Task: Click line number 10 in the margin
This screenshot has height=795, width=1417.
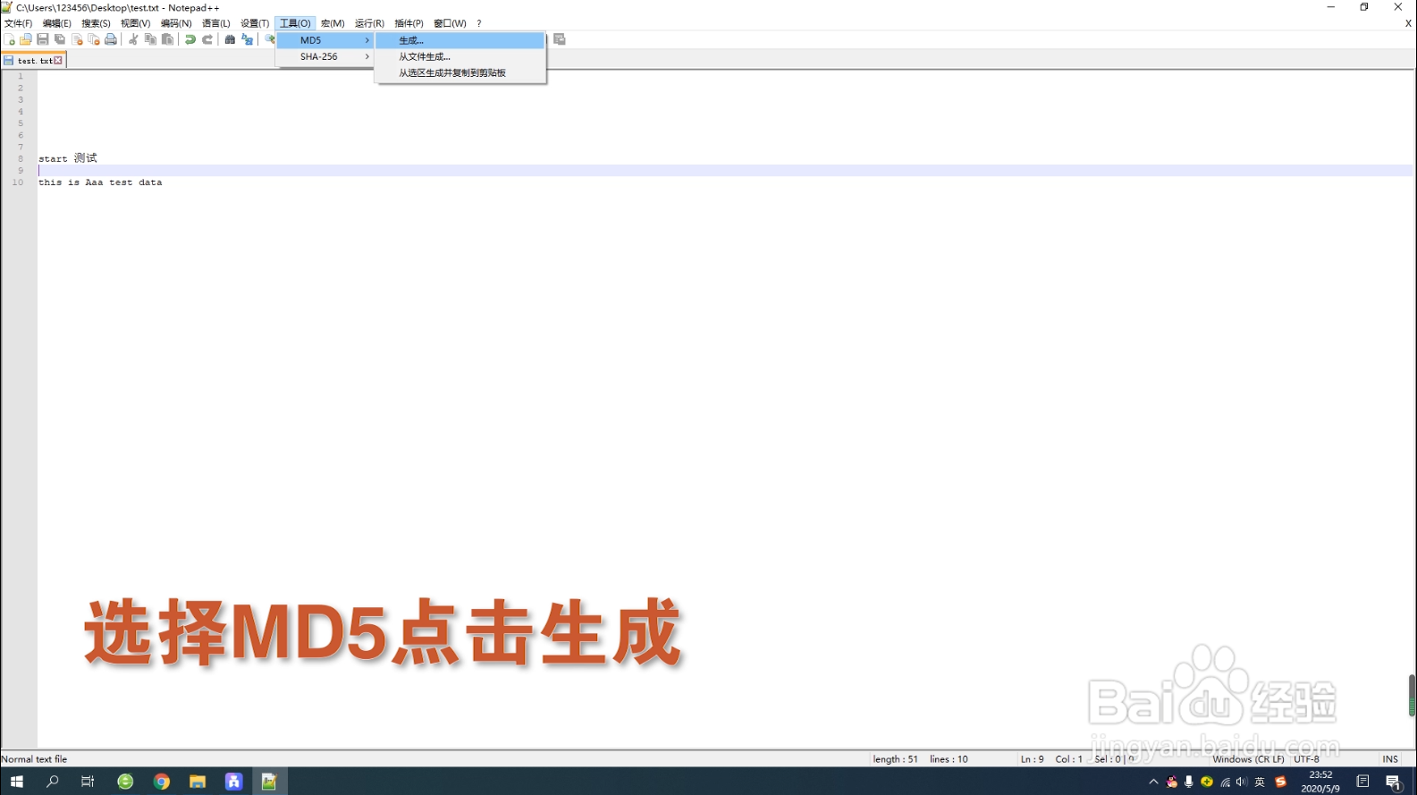Action: point(18,182)
